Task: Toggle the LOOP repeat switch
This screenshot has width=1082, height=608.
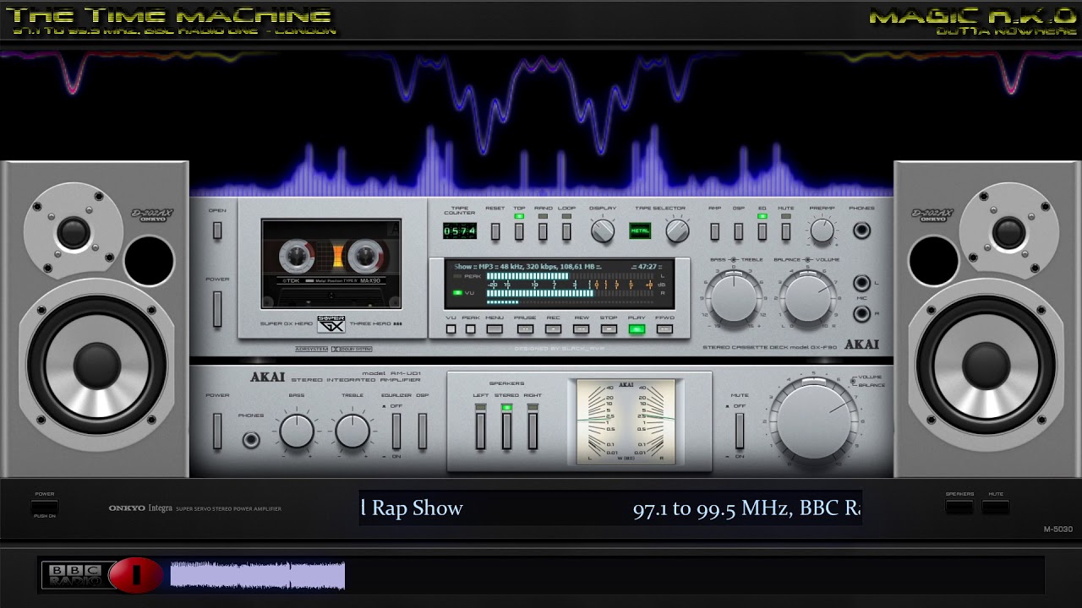Action: click(566, 231)
